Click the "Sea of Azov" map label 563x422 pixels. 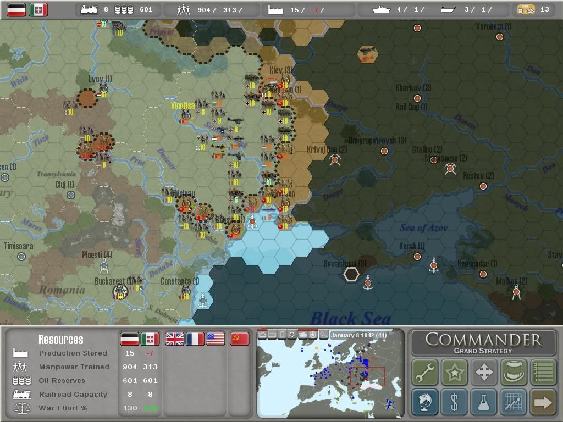[424, 227]
